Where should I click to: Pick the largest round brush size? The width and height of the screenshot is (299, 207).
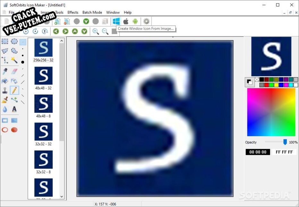pyautogui.click(x=23, y=62)
